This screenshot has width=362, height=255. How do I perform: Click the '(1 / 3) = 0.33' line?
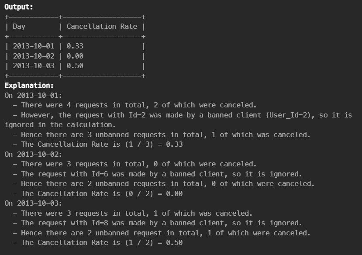[x=98, y=145]
